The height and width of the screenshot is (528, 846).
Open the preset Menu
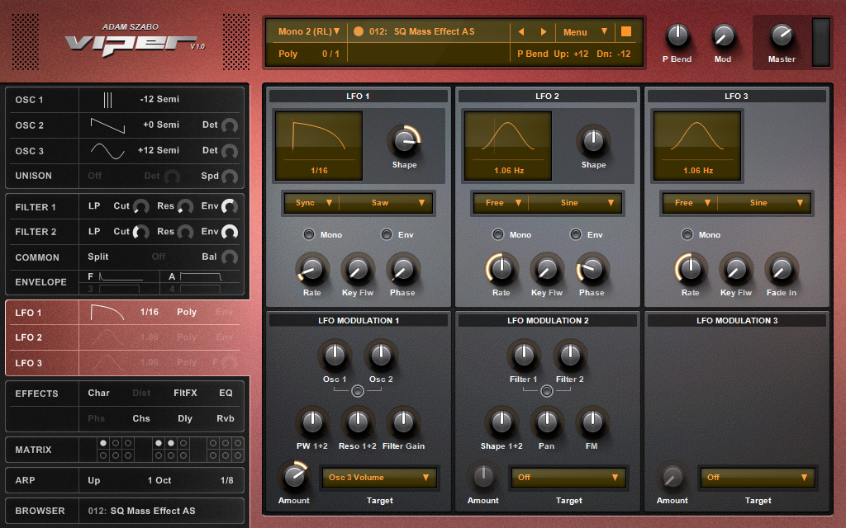pyautogui.click(x=585, y=32)
